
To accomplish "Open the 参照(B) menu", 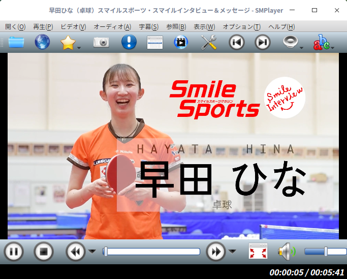I will (x=176, y=27).
